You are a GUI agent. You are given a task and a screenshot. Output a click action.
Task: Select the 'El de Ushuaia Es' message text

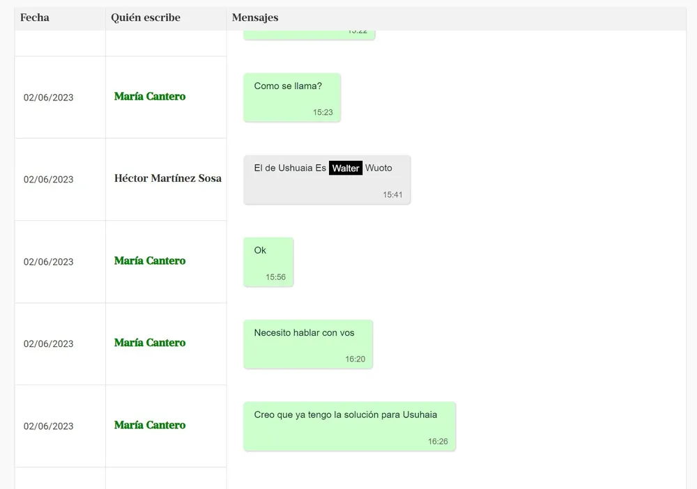click(x=290, y=168)
